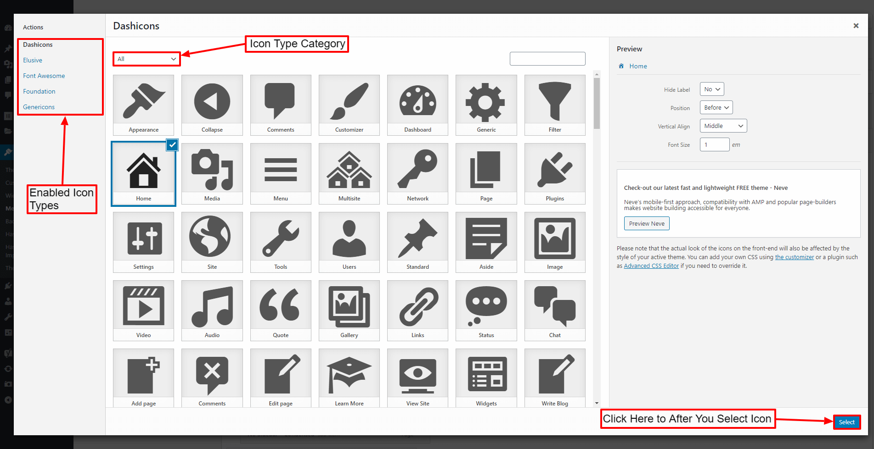This screenshot has width=874, height=449.
Task: Open the All icon category dropdown
Action: (x=147, y=59)
